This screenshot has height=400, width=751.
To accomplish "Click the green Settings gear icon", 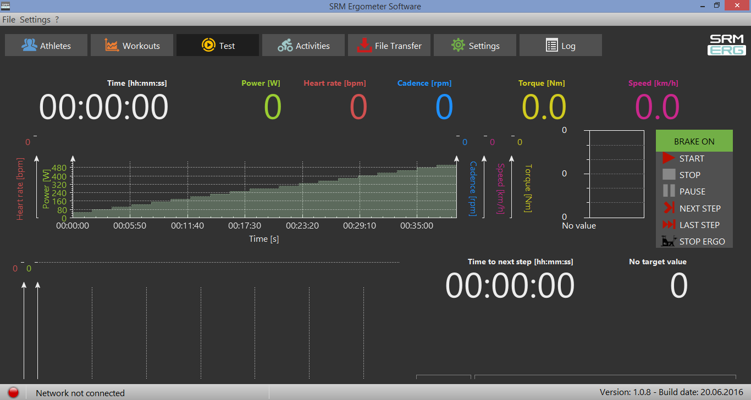I will pos(458,45).
